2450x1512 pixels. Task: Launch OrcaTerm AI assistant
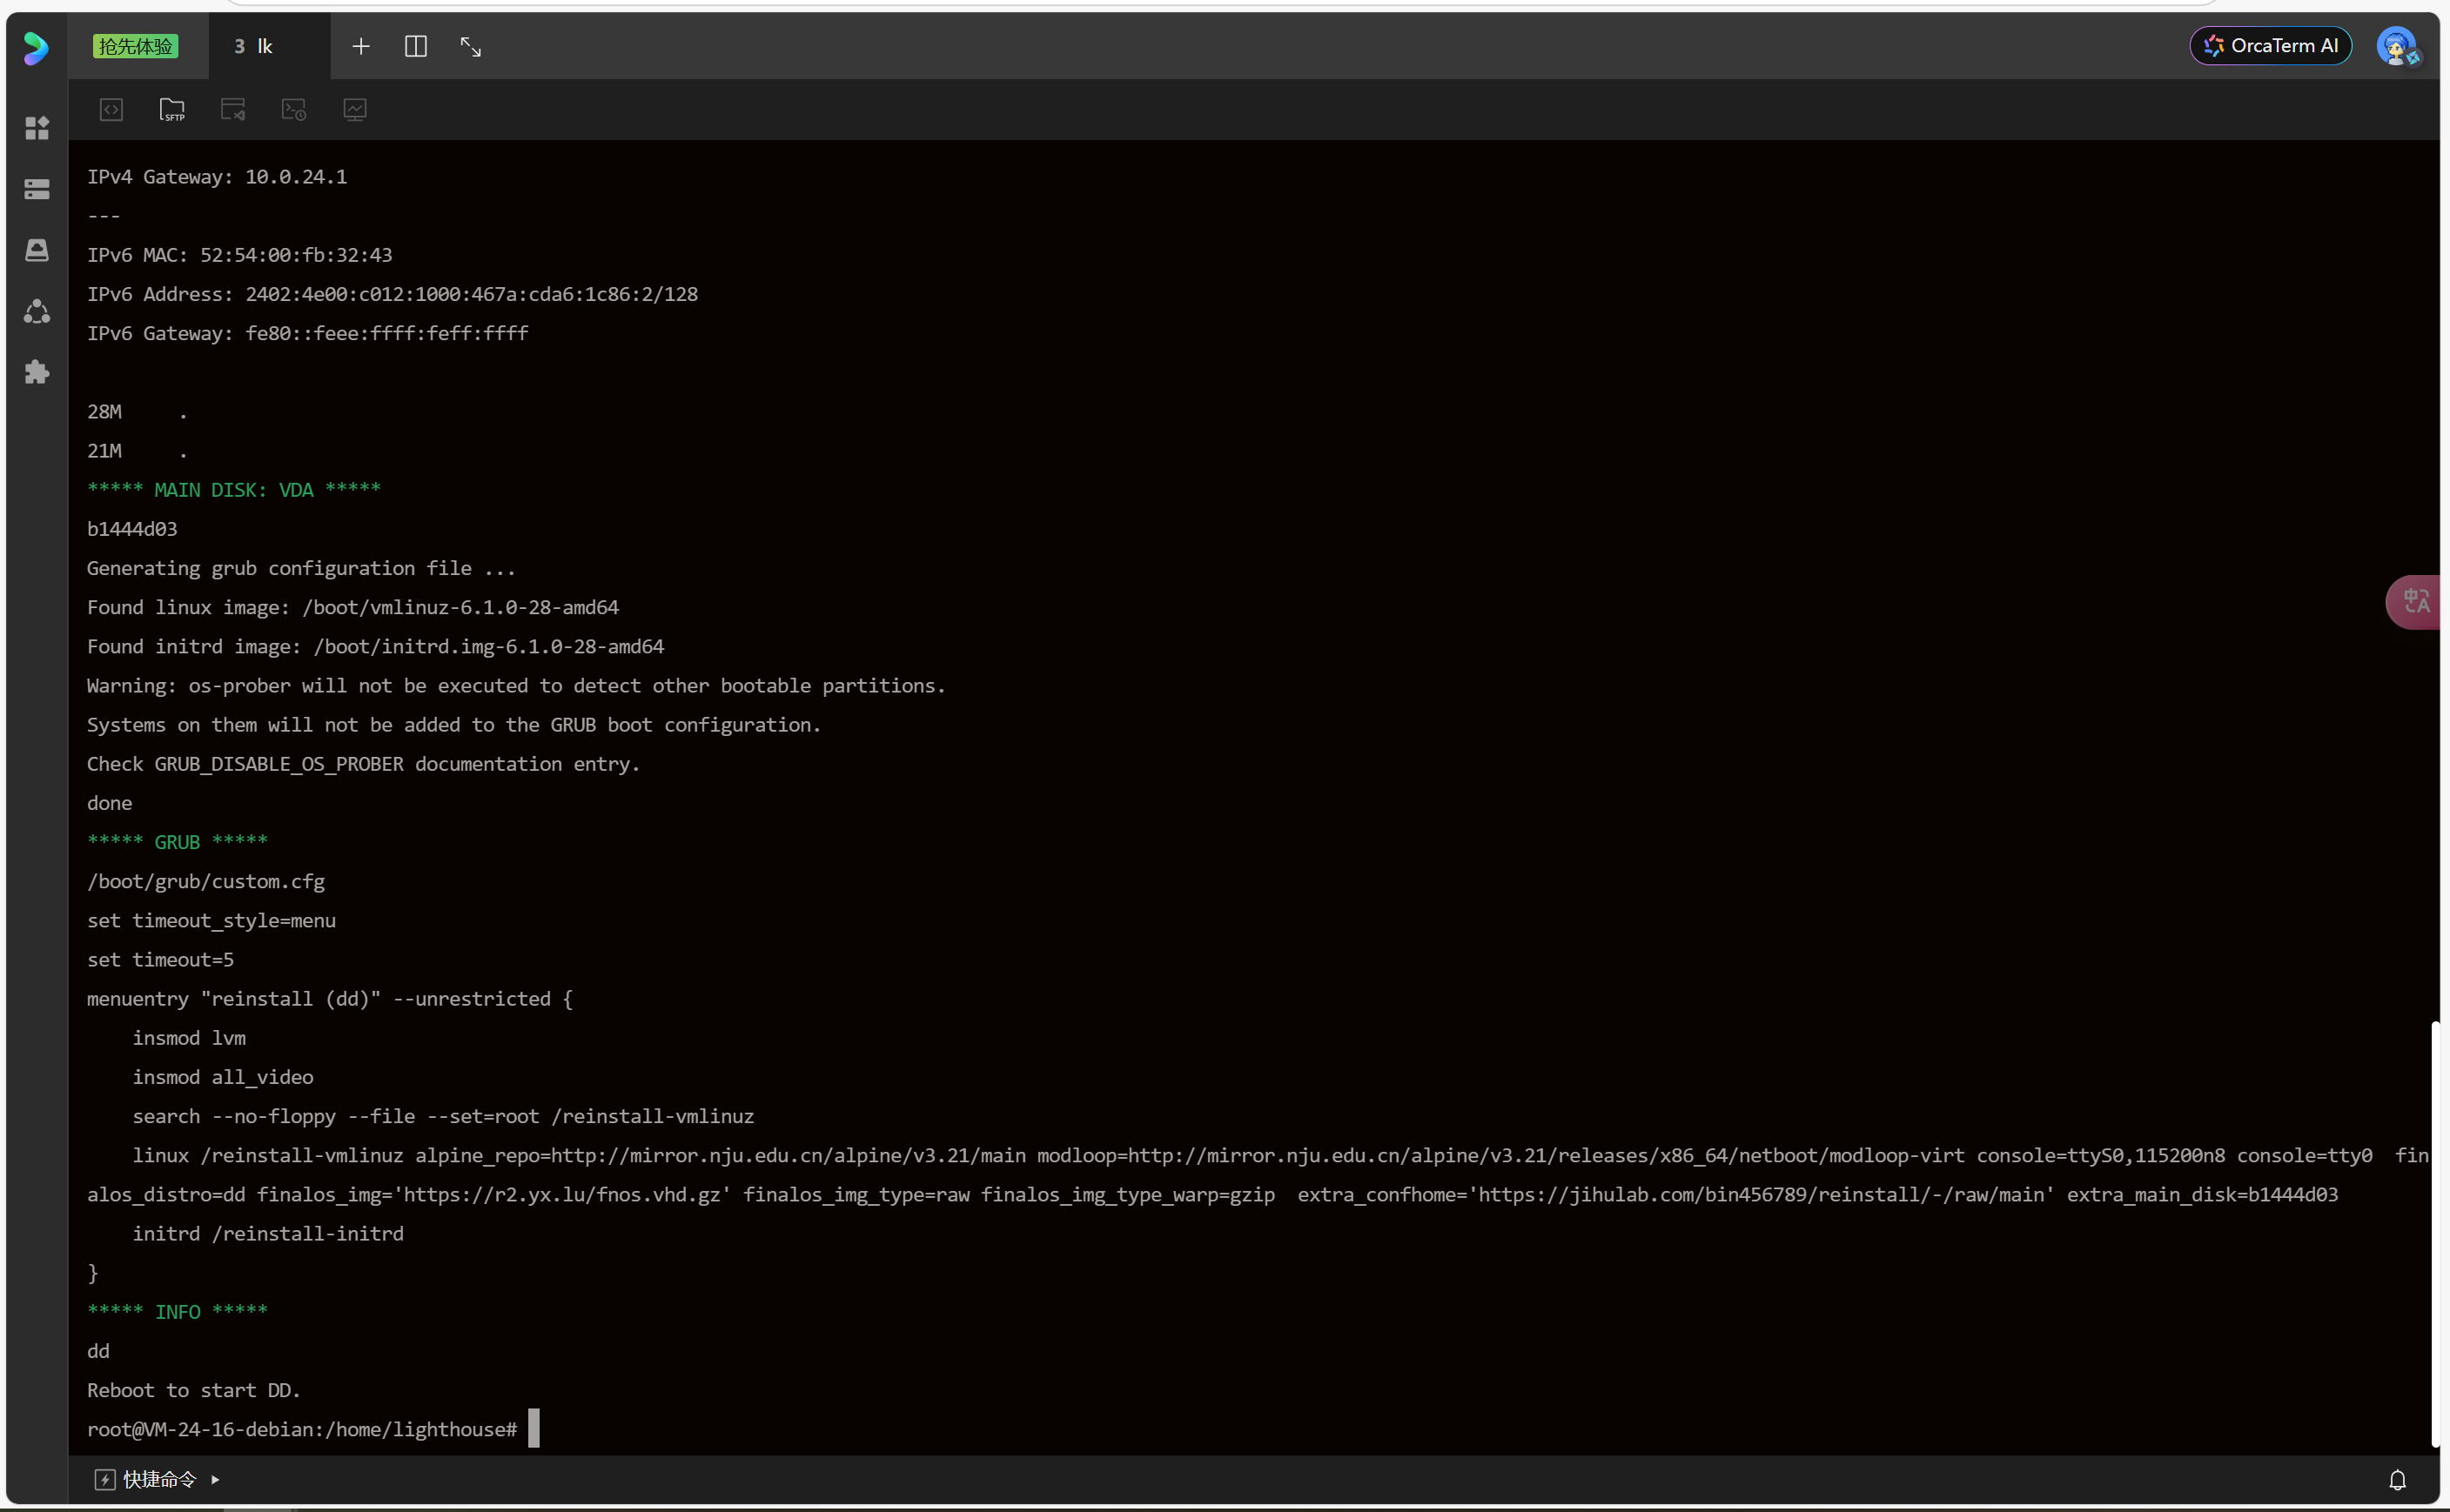click(2270, 46)
